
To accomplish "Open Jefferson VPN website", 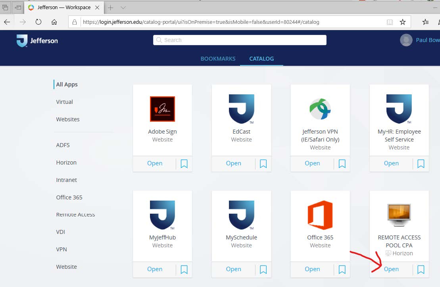I will [312, 163].
